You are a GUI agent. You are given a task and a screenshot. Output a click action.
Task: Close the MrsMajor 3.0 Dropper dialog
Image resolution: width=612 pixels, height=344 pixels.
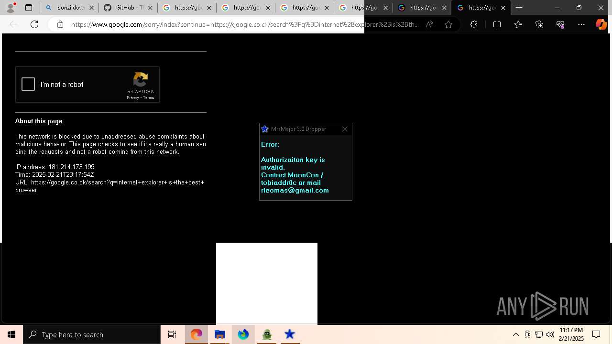click(x=345, y=129)
